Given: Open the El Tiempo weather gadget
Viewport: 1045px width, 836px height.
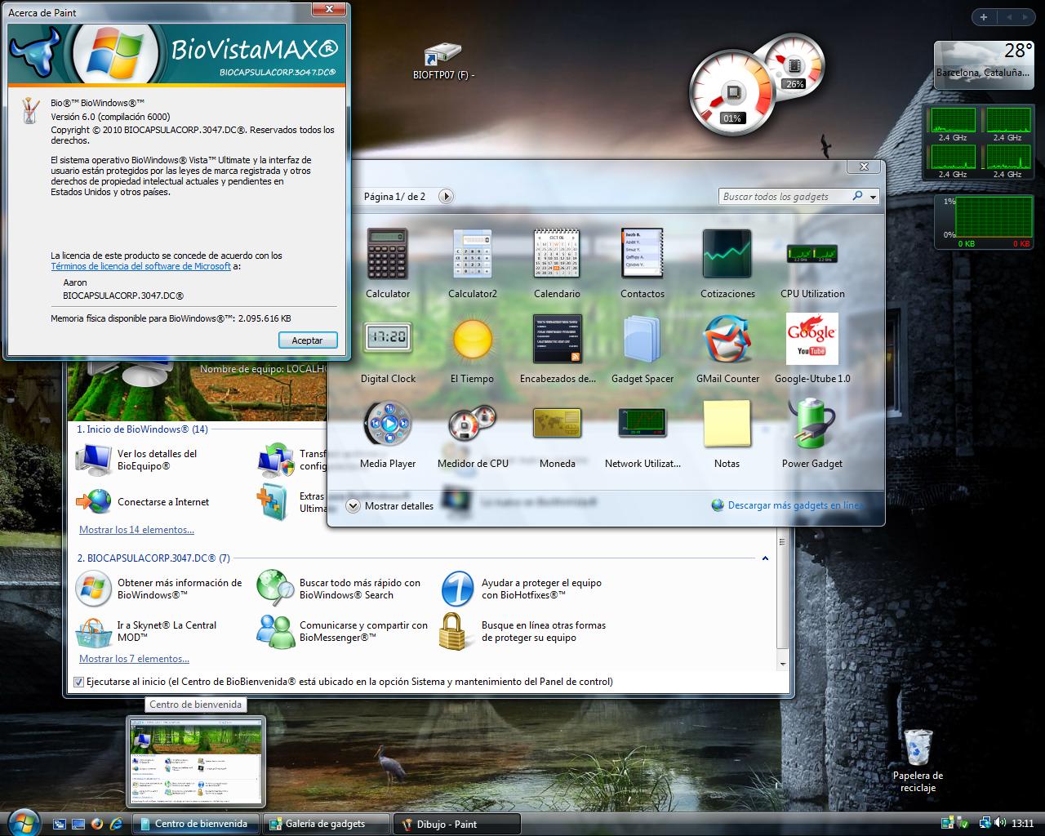Looking at the screenshot, I should coord(473,339).
